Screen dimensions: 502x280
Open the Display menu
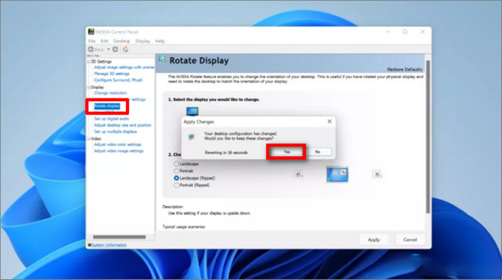click(x=143, y=41)
